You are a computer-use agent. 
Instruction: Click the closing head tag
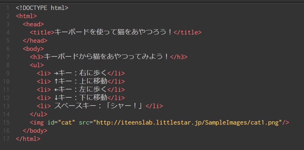pos(35,41)
